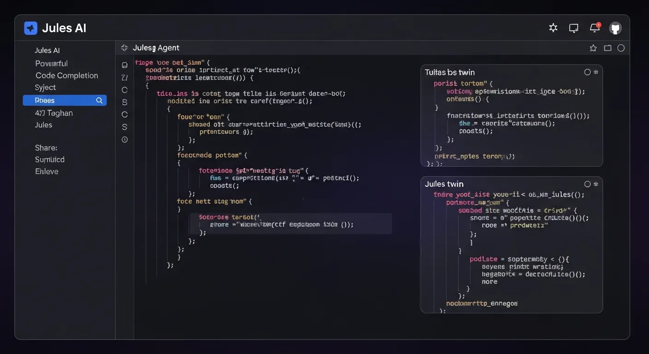Click the circled icon at gutter bottom

click(x=124, y=140)
